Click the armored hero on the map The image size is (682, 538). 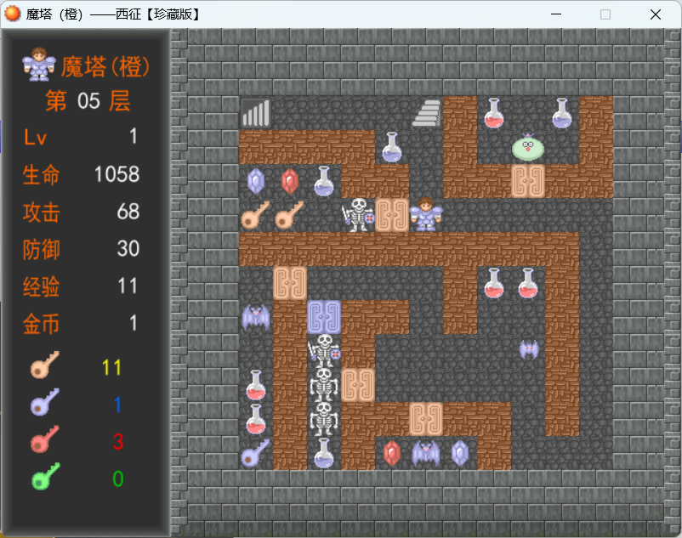coord(426,215)
